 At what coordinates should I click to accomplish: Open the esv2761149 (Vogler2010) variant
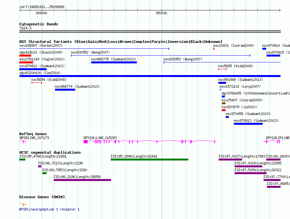click(x=26, y=62)
